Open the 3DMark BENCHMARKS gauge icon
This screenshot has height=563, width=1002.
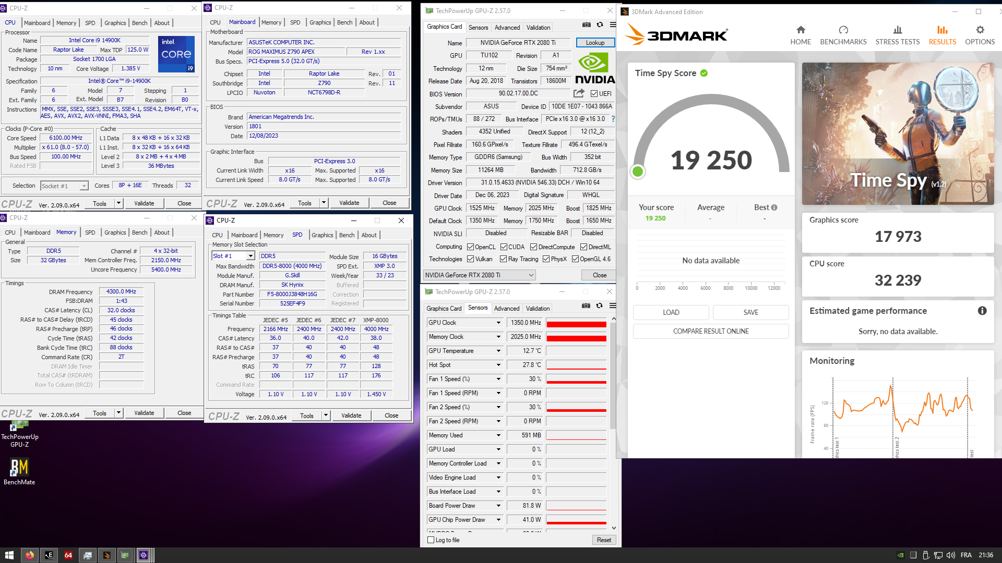click(x=843, y=30)
